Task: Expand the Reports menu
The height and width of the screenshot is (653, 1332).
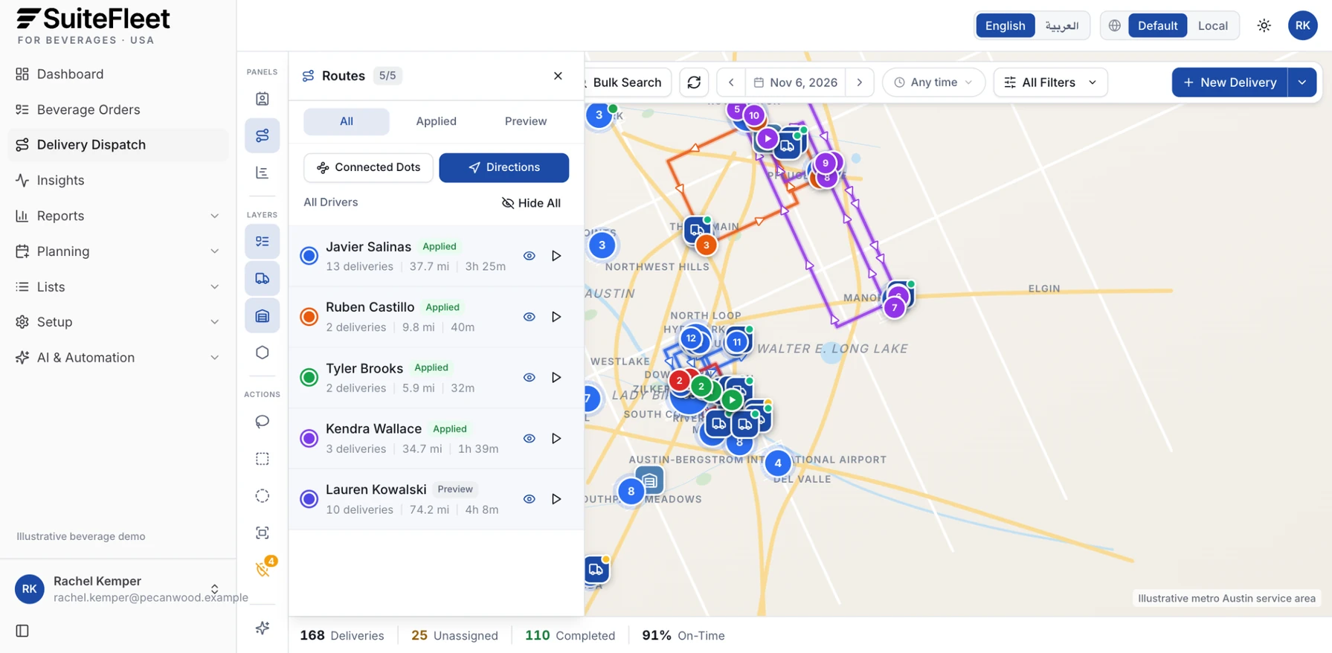Action: [118, 216]
